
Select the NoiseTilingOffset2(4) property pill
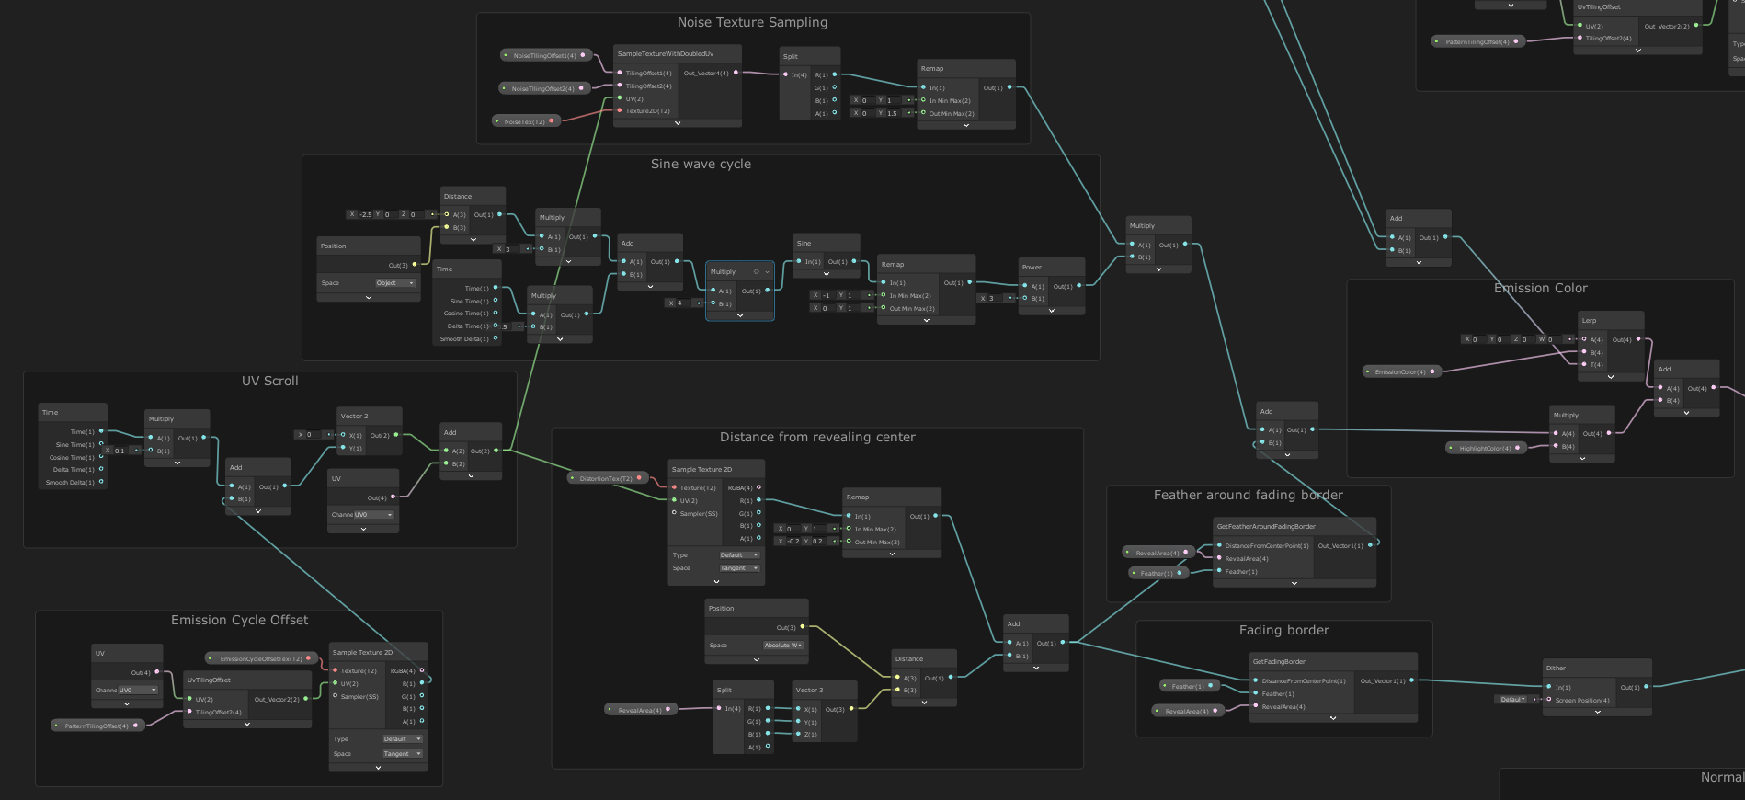tap(544, 88)
